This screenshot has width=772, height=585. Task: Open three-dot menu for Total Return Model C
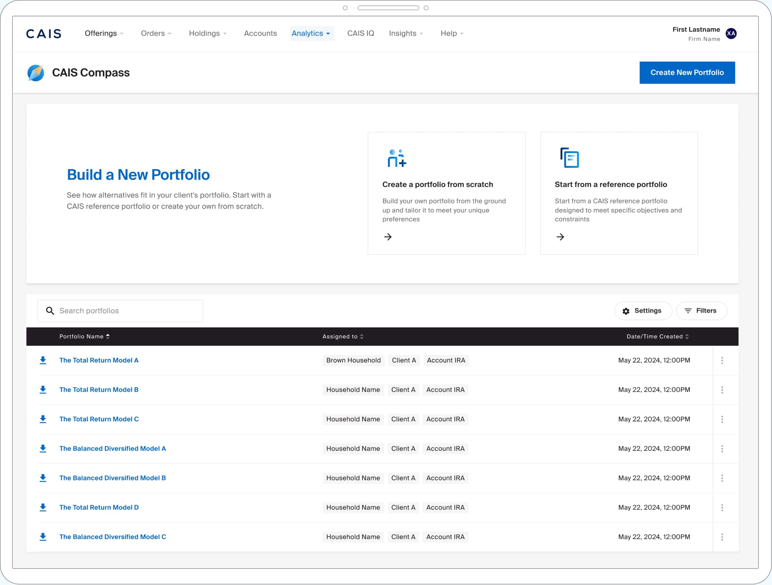(722, 419)
